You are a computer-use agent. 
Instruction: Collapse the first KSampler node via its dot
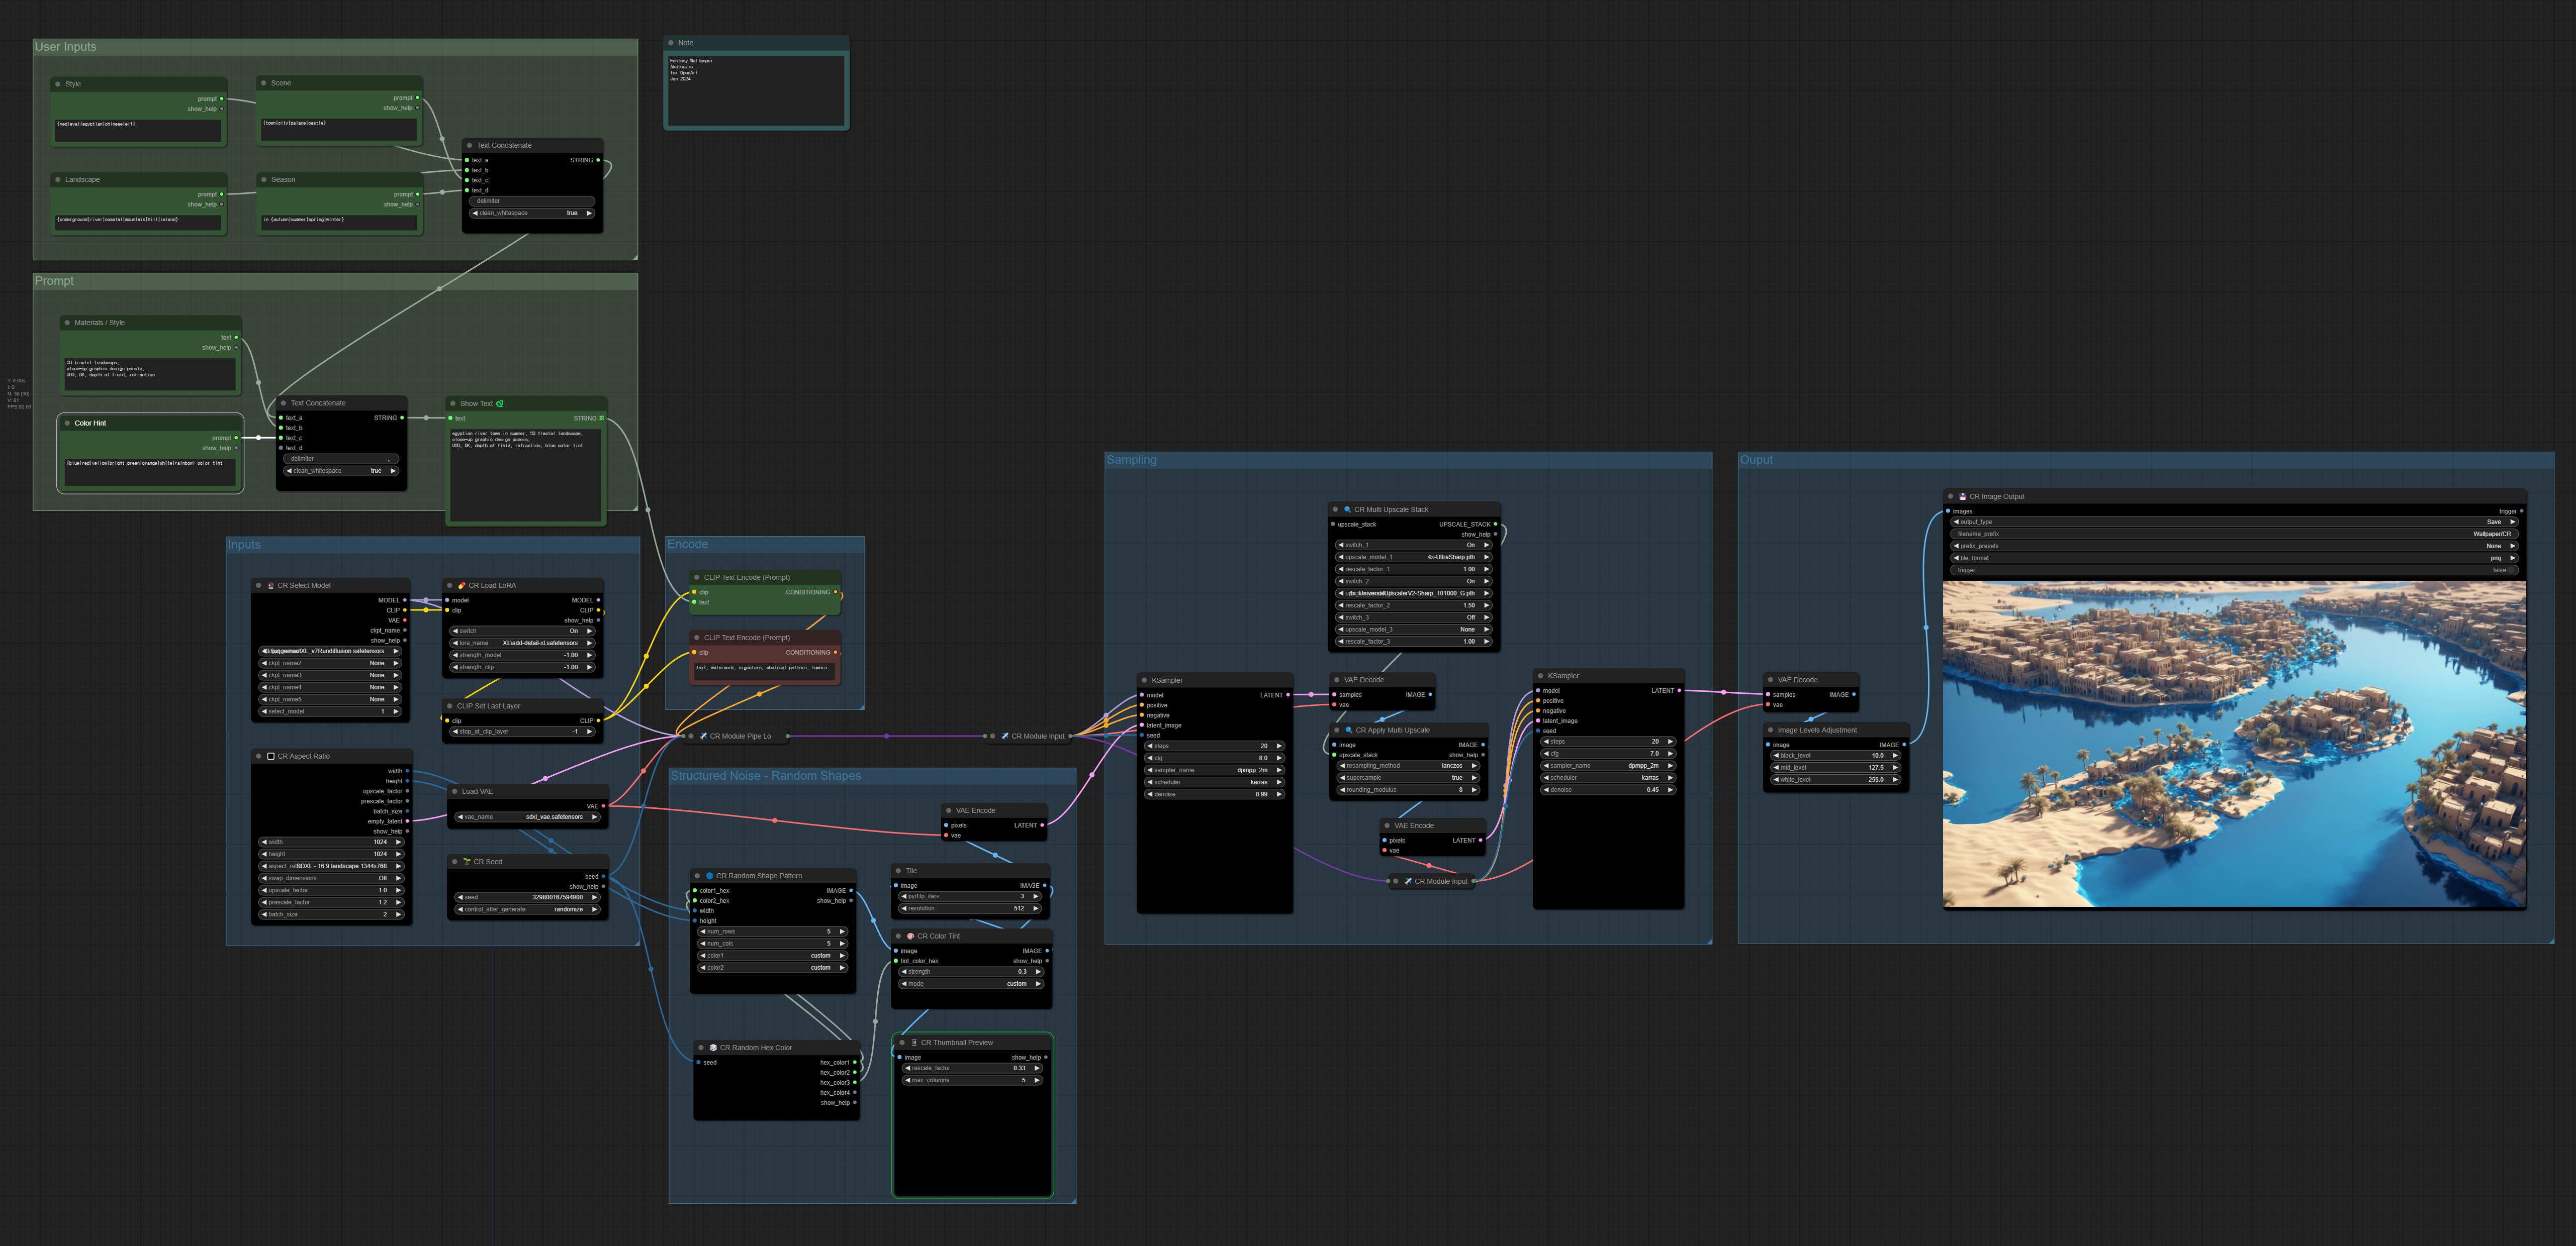point(1144,680)
